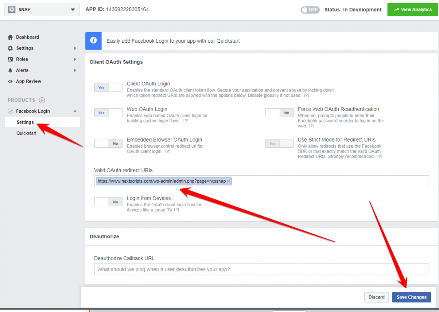Toggle Web OAuth Login switch
The height and width of the screenshot is (312, 439).
click(x=109, y=113)
